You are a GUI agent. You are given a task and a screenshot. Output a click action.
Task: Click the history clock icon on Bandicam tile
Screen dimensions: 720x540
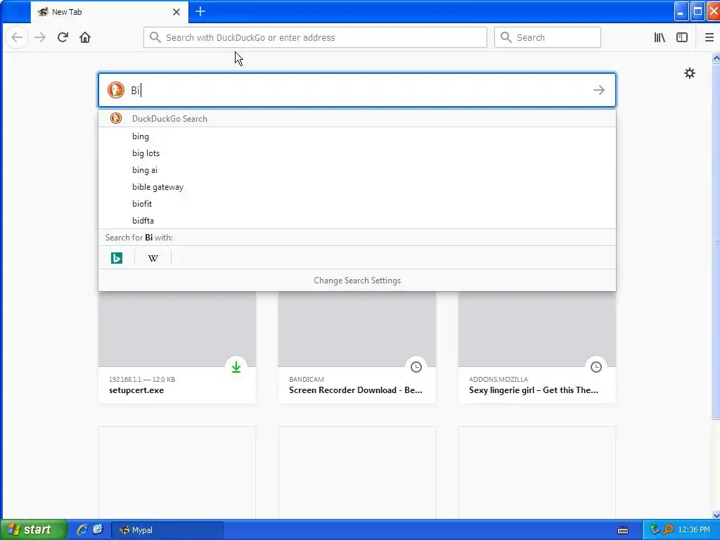[416, 367]
